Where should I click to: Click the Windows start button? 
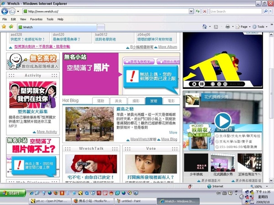13,193
